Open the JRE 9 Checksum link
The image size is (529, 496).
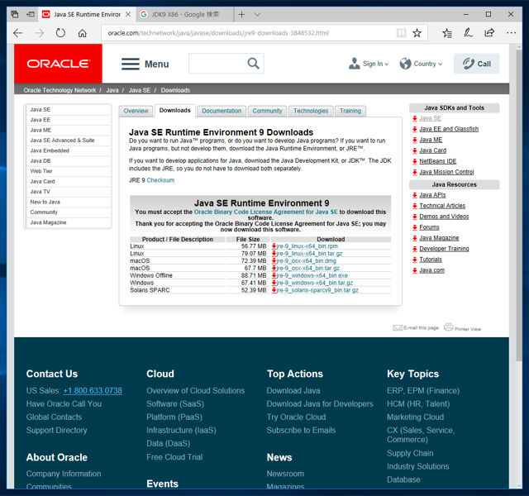point(160,180)
